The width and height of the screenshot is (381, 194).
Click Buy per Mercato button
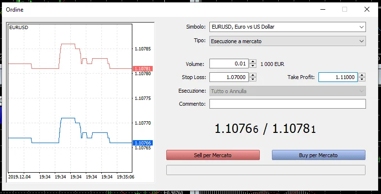(318, 155)
